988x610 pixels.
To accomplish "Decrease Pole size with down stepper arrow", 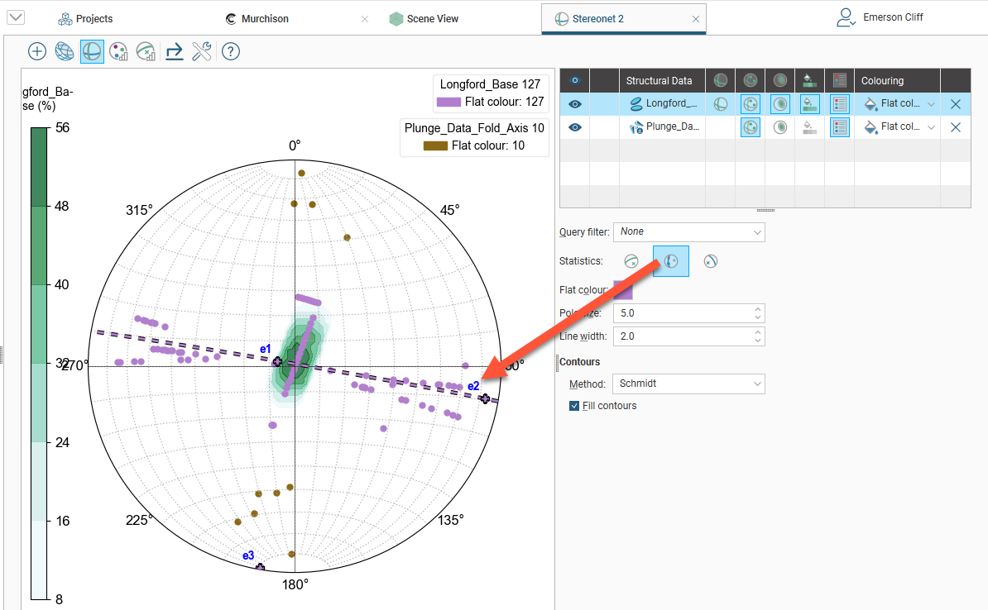I will coord(758,317).
